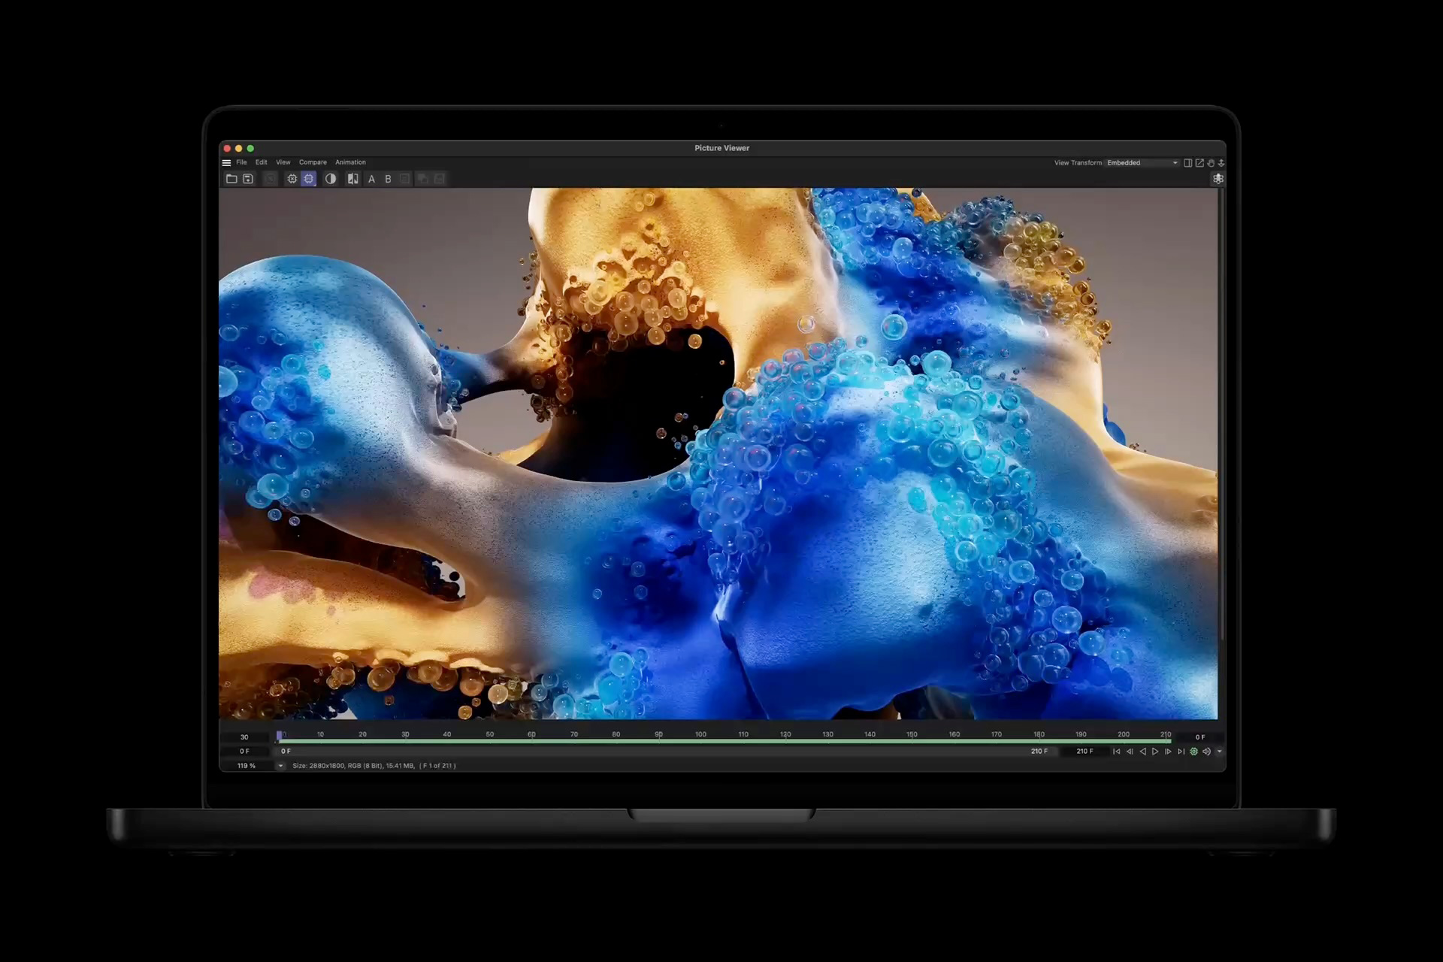Save the current image
The width and height of the screenshot is (1443, 962).
pos(248,179)
